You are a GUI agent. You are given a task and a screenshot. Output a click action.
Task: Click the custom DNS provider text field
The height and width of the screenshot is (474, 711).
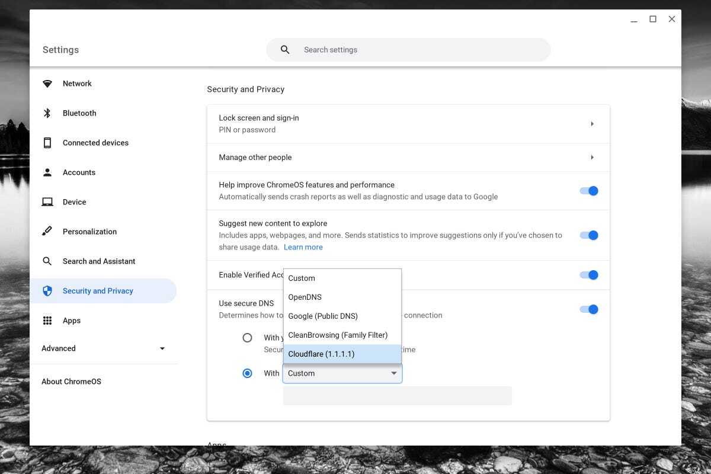tap(397, 396)
